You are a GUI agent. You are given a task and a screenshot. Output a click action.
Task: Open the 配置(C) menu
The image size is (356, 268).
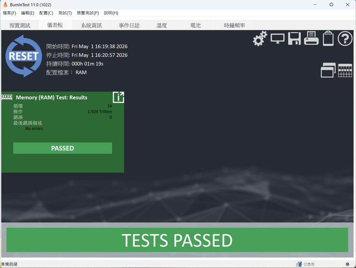click(46, 13)
